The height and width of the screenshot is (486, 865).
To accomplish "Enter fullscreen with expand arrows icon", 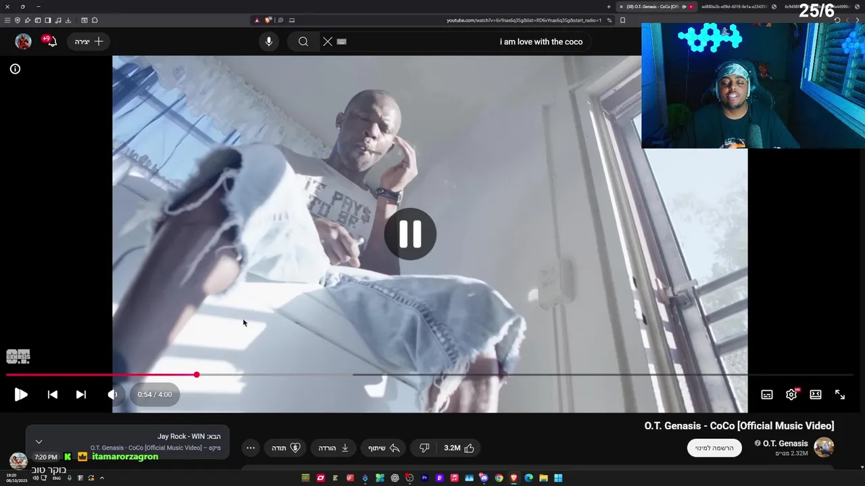I will tap(840, 395).
